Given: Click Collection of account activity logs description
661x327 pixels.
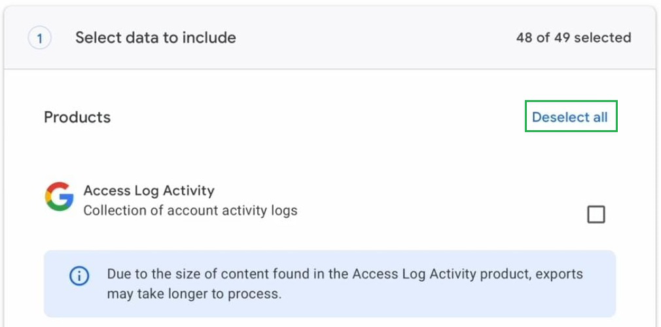Looking at the screenshot, I should pos(190,211).
